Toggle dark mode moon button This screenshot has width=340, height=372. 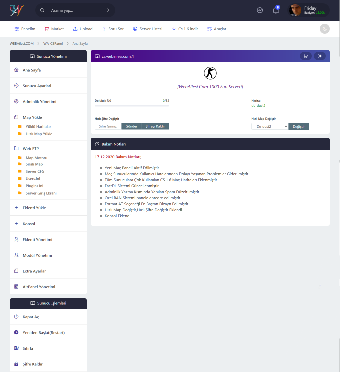coord(324,29)
